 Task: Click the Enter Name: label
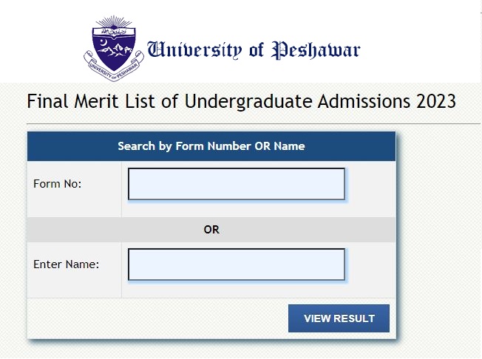point(67,264)
